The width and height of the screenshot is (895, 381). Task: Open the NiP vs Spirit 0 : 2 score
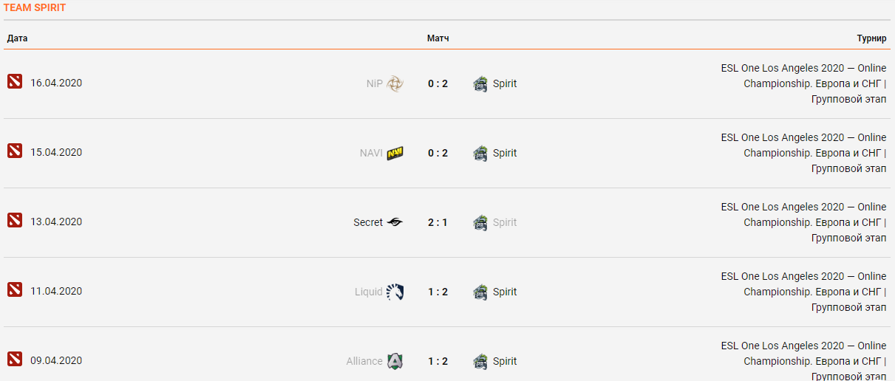[438, 83]
